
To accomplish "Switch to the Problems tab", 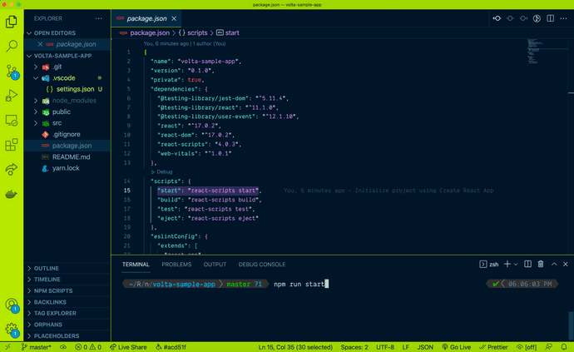I will [176, 264].
